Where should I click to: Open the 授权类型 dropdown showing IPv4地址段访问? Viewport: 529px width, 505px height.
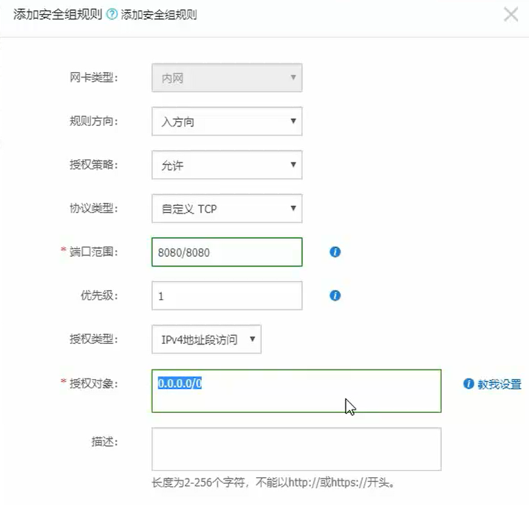(x=206, y=340)
